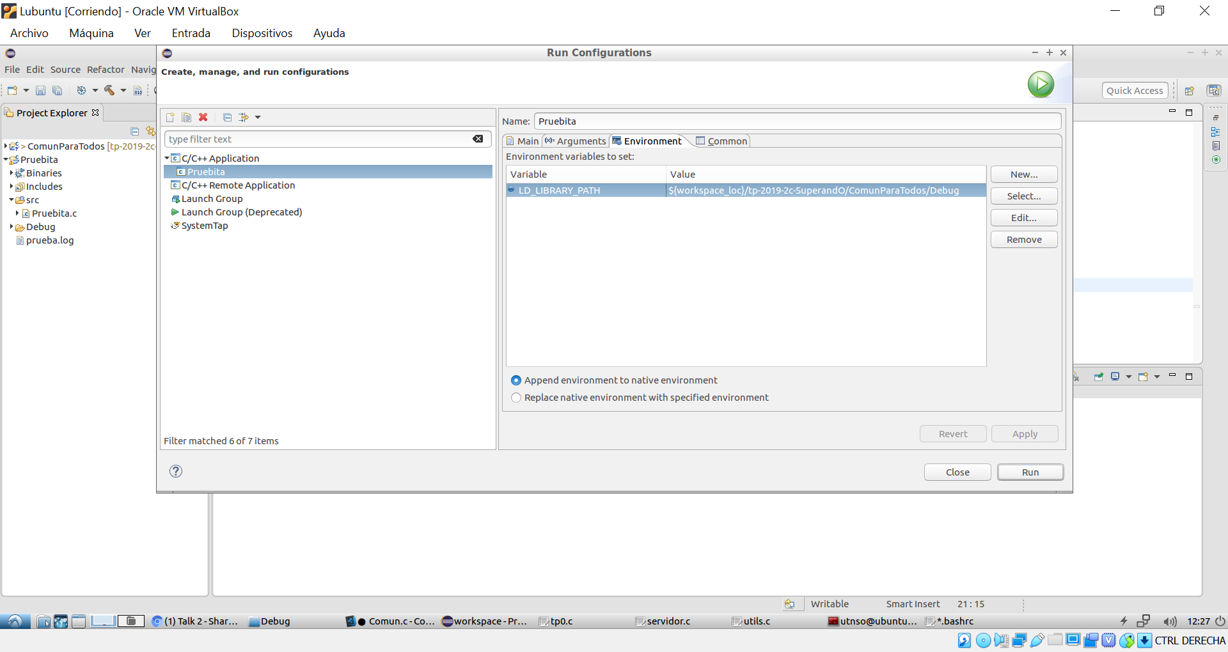Open the filter options dropdown arrow
The width and height of the screenshot is (1228, 652).
[x=258, y=118]
